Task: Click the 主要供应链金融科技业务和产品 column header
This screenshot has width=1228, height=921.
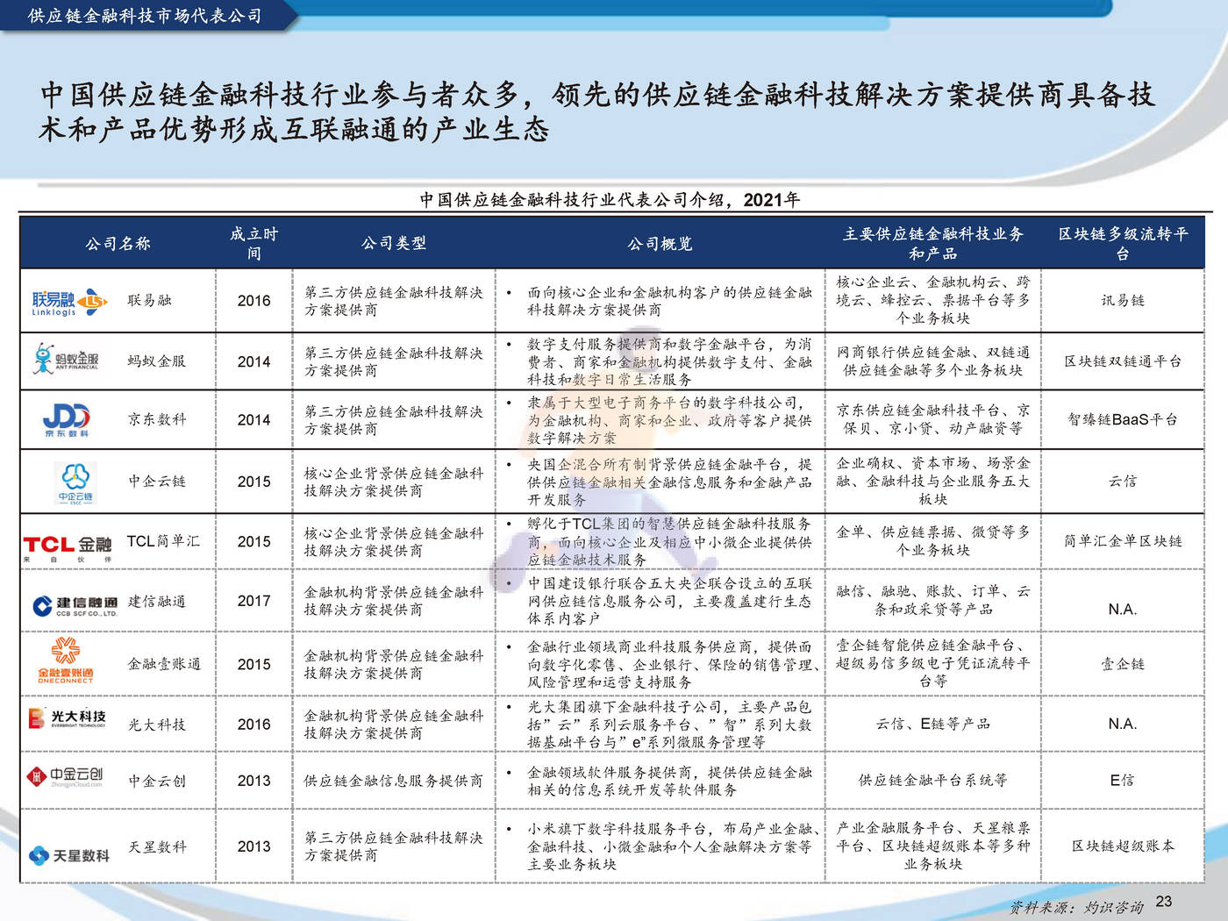Action: point(933,243)
